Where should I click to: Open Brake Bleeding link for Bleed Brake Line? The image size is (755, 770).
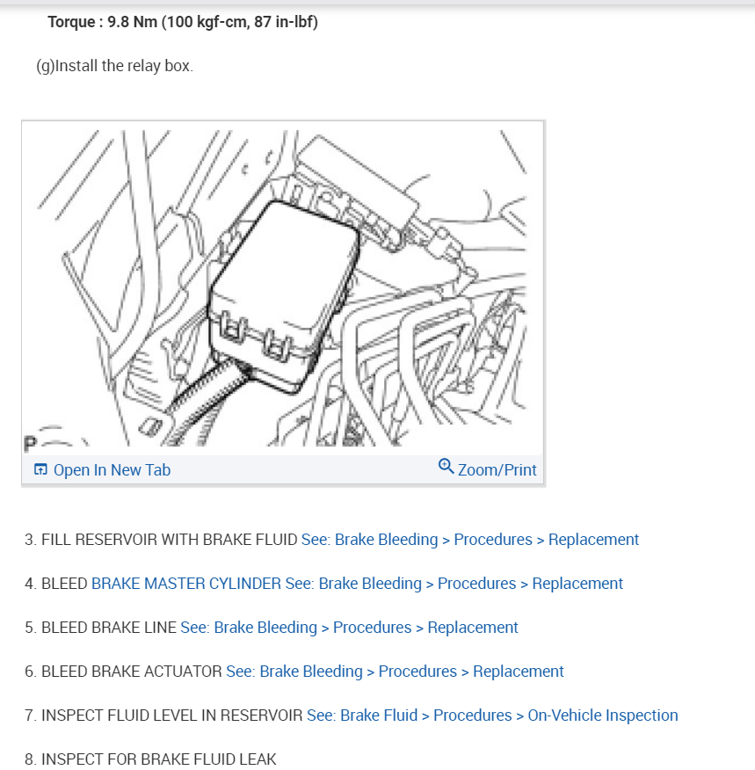click(249, 627)
